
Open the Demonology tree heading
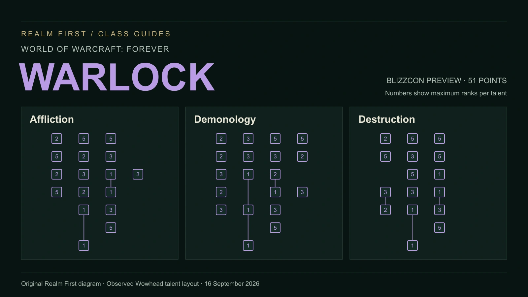pos(225,119)
